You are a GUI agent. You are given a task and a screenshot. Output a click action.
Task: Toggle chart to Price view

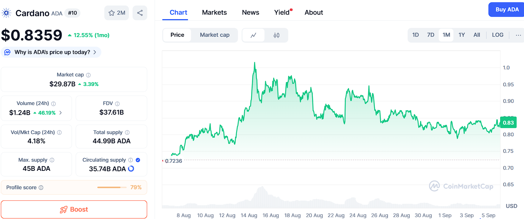pyautogui.click(x=177, y=35)
